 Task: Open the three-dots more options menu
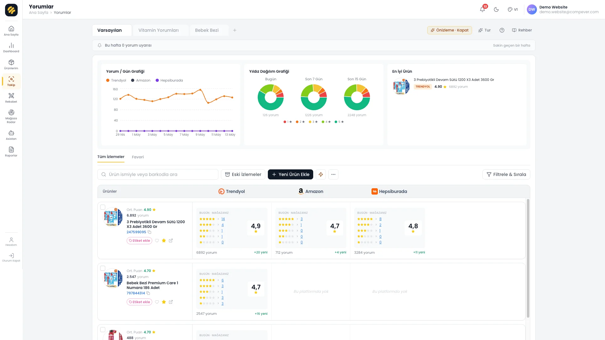(x=333, y=174)
